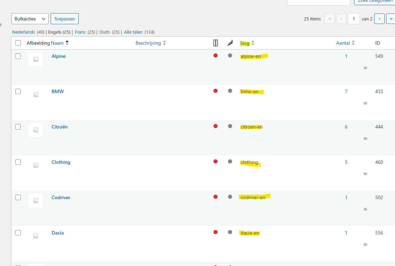
Task: Click the Codriver placeholder image thumbnail
Action: [x=36, y=201]
